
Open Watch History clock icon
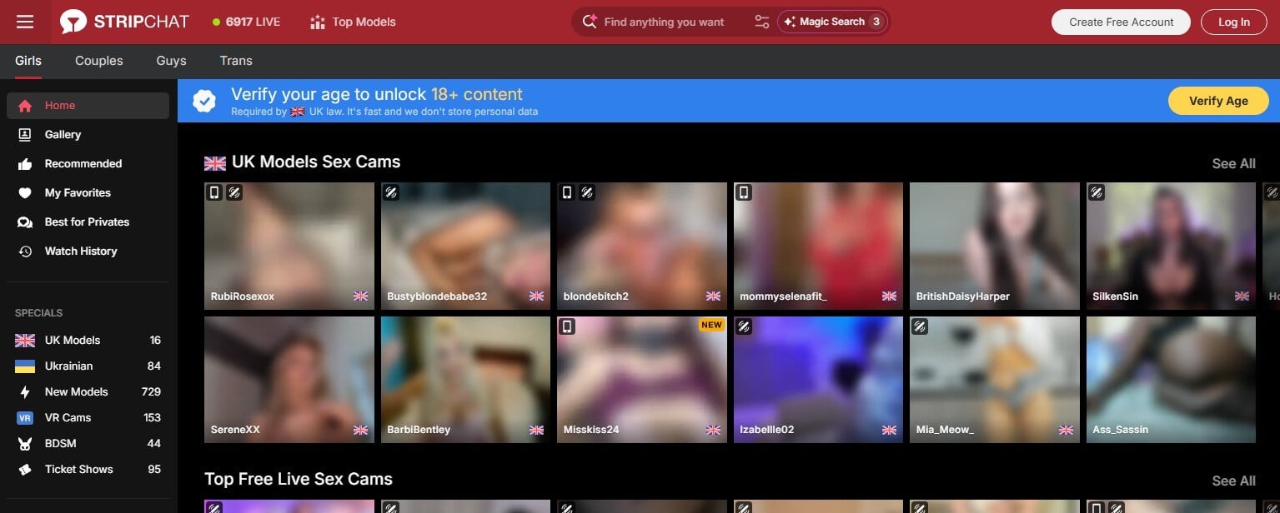pyautogui.click(x=23, y=251)
